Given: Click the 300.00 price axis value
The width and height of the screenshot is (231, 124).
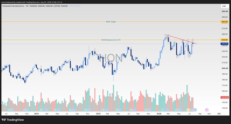Looking at the screenshot, I should click(225, 11).
